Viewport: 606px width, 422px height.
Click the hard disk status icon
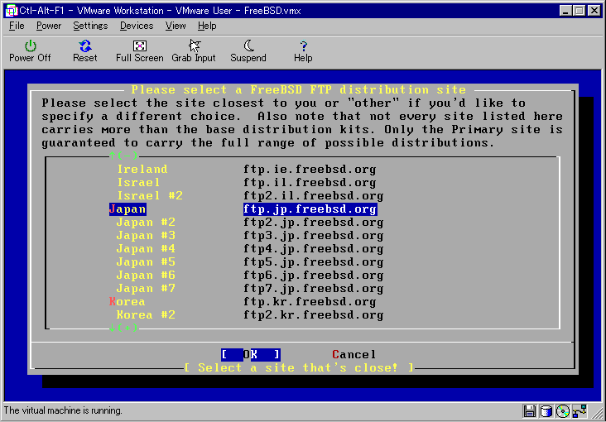point(546,411)
